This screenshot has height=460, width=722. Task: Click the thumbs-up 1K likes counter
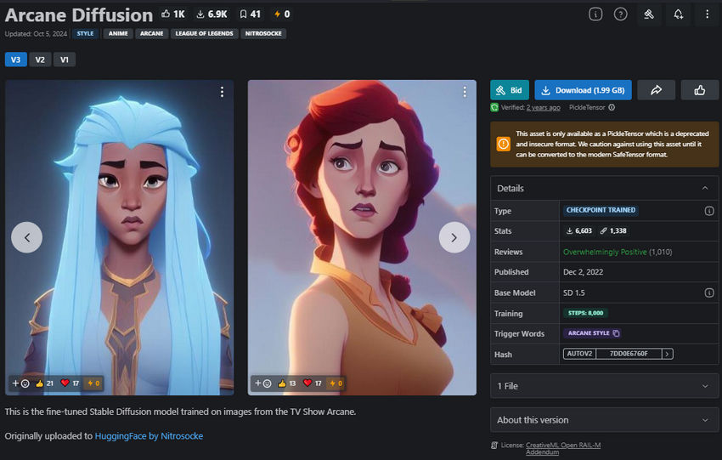[x=173, y=14]
